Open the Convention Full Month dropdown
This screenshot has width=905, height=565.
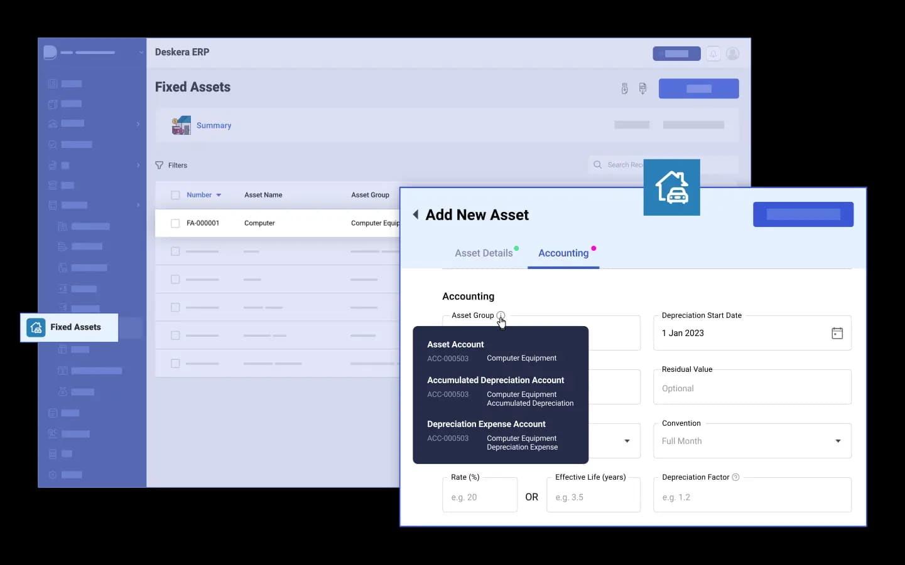837,441
